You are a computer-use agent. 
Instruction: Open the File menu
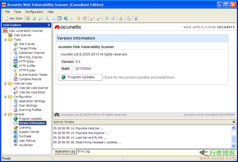pos(7,12)
